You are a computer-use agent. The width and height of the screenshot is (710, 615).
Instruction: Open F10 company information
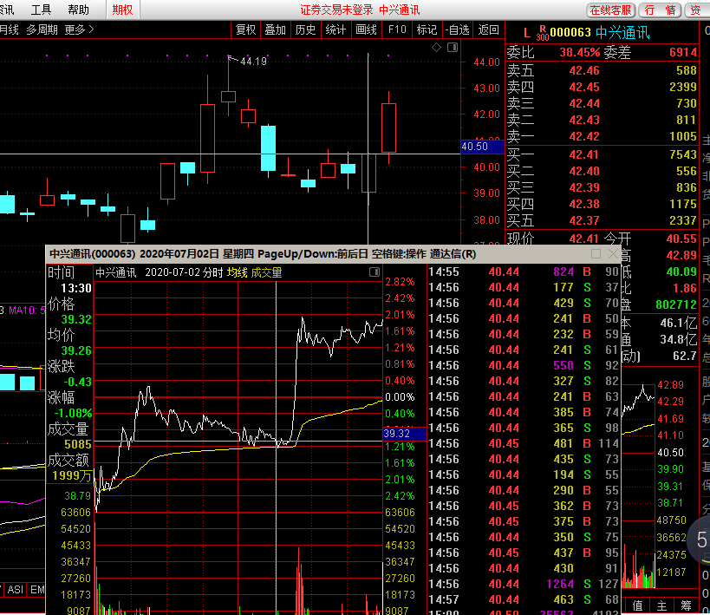click(x=397, y=29)
